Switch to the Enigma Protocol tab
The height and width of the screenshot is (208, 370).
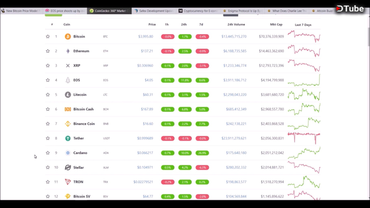pyautogui.click(x=243, y=11)
